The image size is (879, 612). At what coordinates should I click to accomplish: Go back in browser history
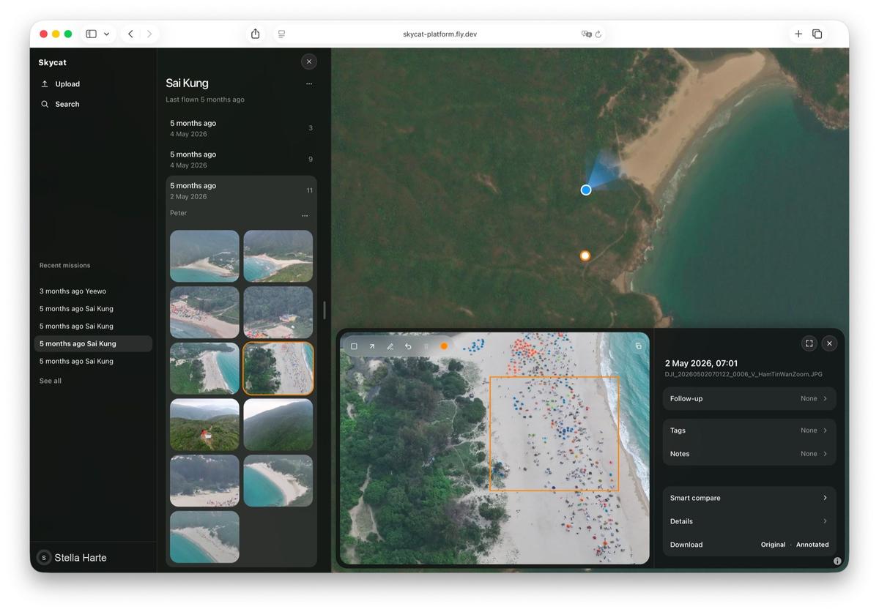[x=130, y=34]
